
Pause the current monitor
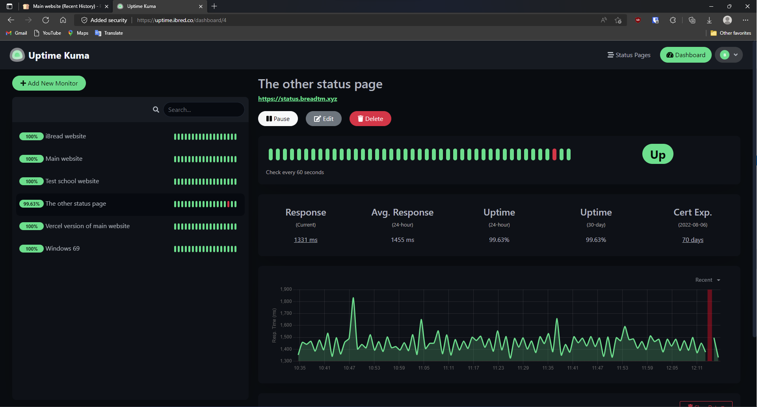click(278, 119)
